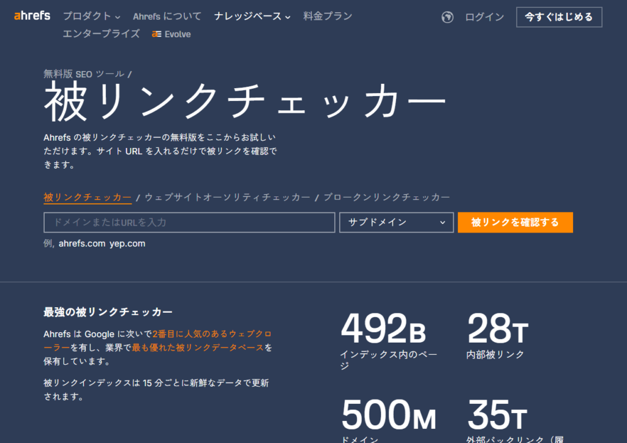This screenshot has width=627, height=443.
Task: Open the language globe icon
Action: pyautogui.click(x=447, y=17)
